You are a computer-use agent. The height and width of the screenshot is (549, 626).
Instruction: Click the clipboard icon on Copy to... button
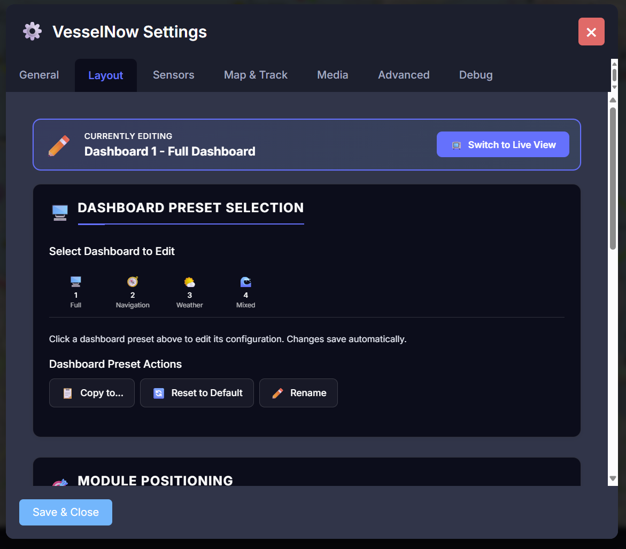coord(67,393)
